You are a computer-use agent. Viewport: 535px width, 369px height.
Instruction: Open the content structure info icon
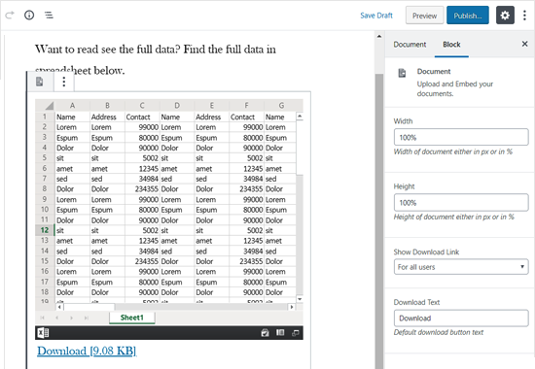pyautogui.click(x=29, y=15)
